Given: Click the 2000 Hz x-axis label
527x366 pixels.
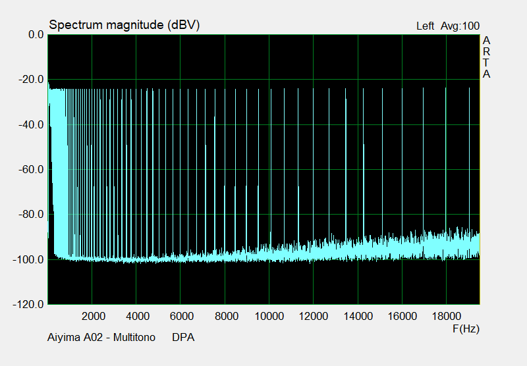Looking at the screenshot, I should [93, 315].
